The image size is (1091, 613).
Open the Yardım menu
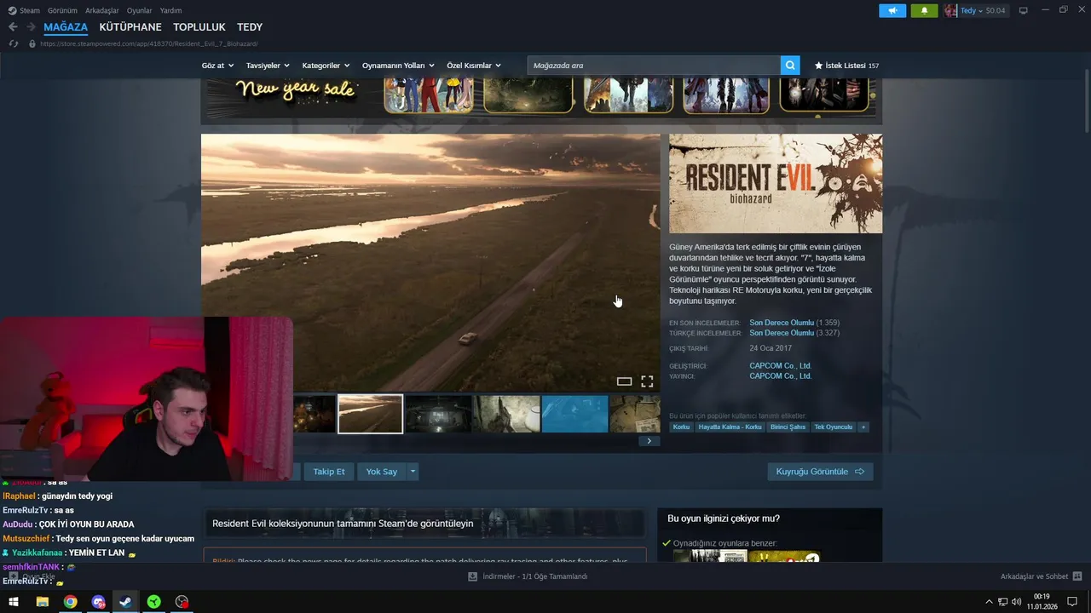pos(170,11)
